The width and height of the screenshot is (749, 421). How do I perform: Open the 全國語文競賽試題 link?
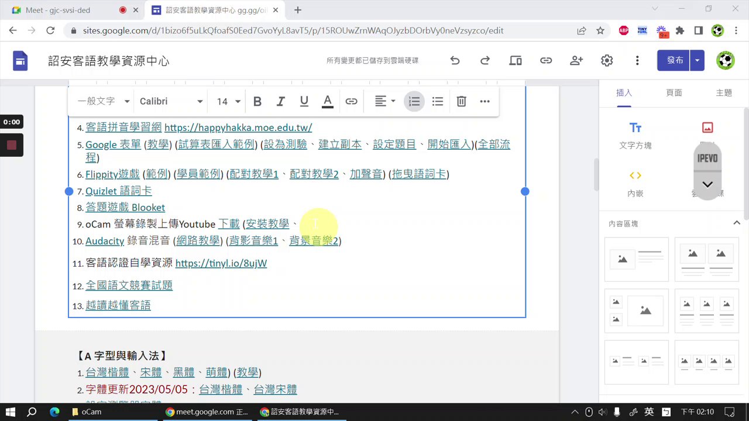click(x=129, y=285)
